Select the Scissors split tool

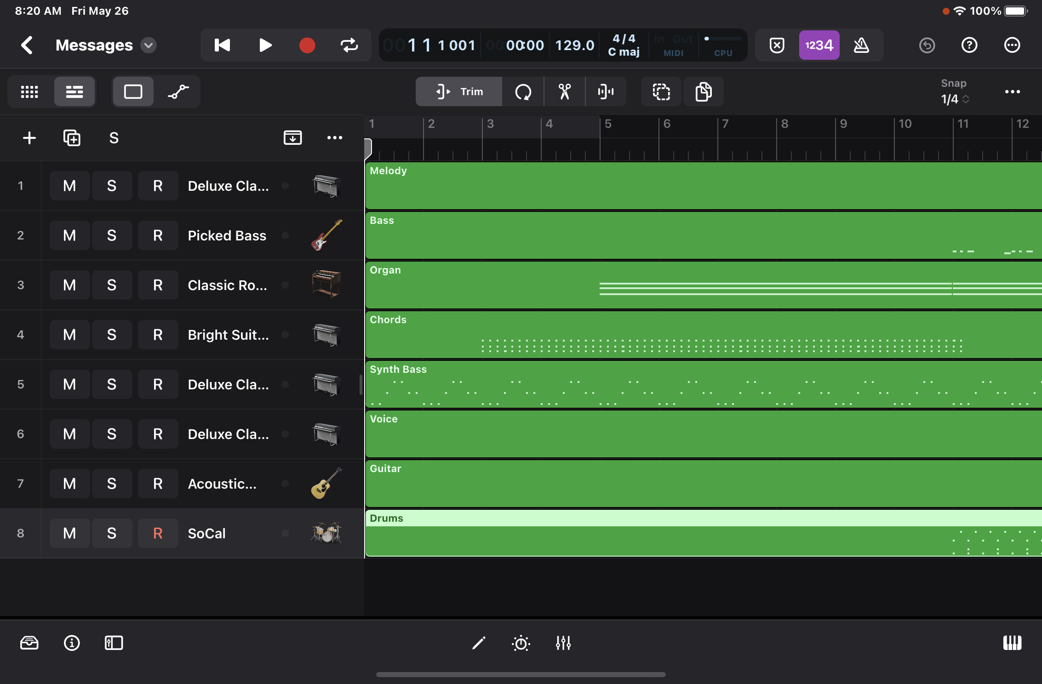point(564,91)
